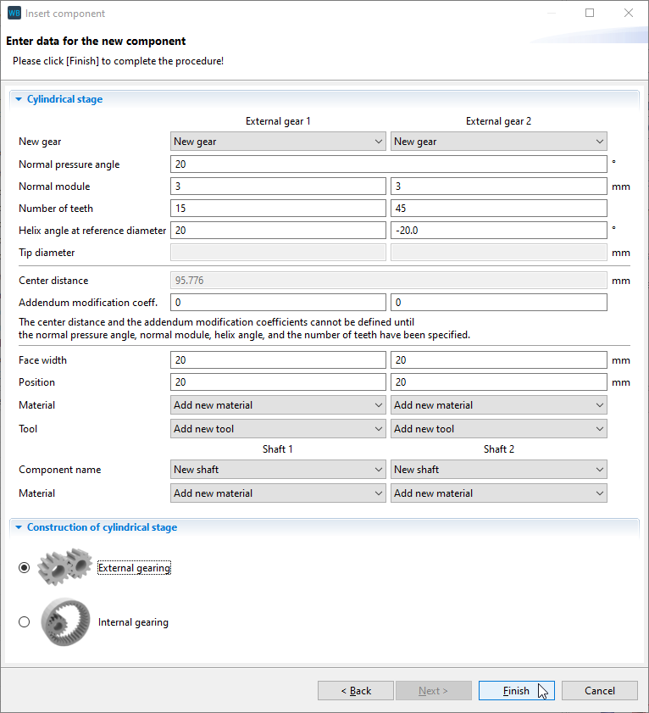
Task: Click the Normal pressure angle field
Action: tap(388, 164)
